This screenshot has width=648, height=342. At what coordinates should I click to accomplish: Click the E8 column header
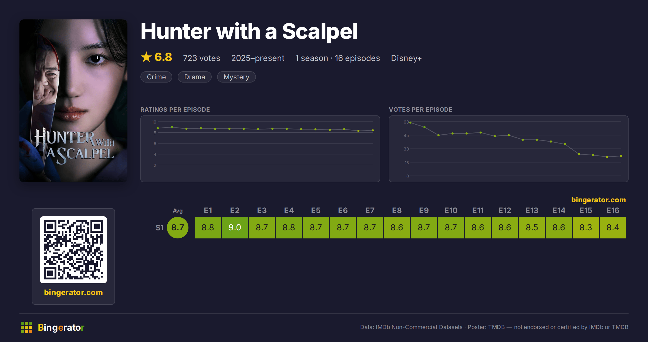tap(397, 210)
